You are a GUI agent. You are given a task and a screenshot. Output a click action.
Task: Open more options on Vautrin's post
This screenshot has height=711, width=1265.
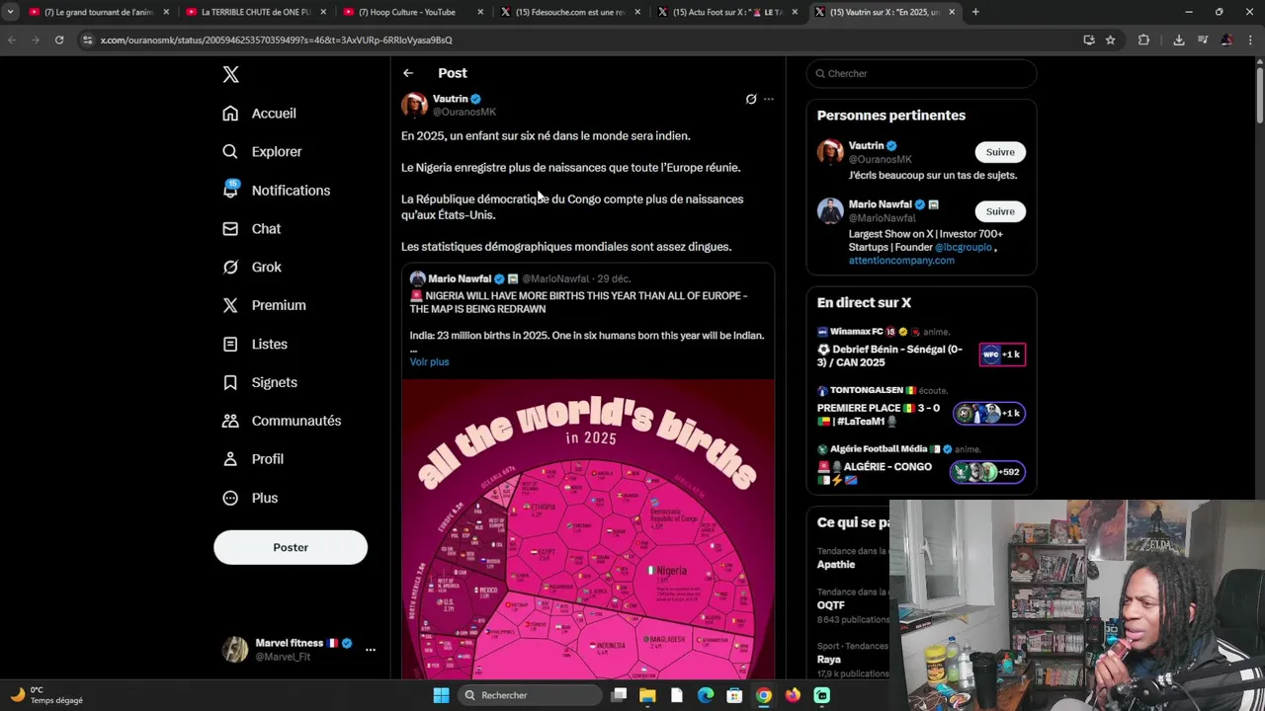769,99
